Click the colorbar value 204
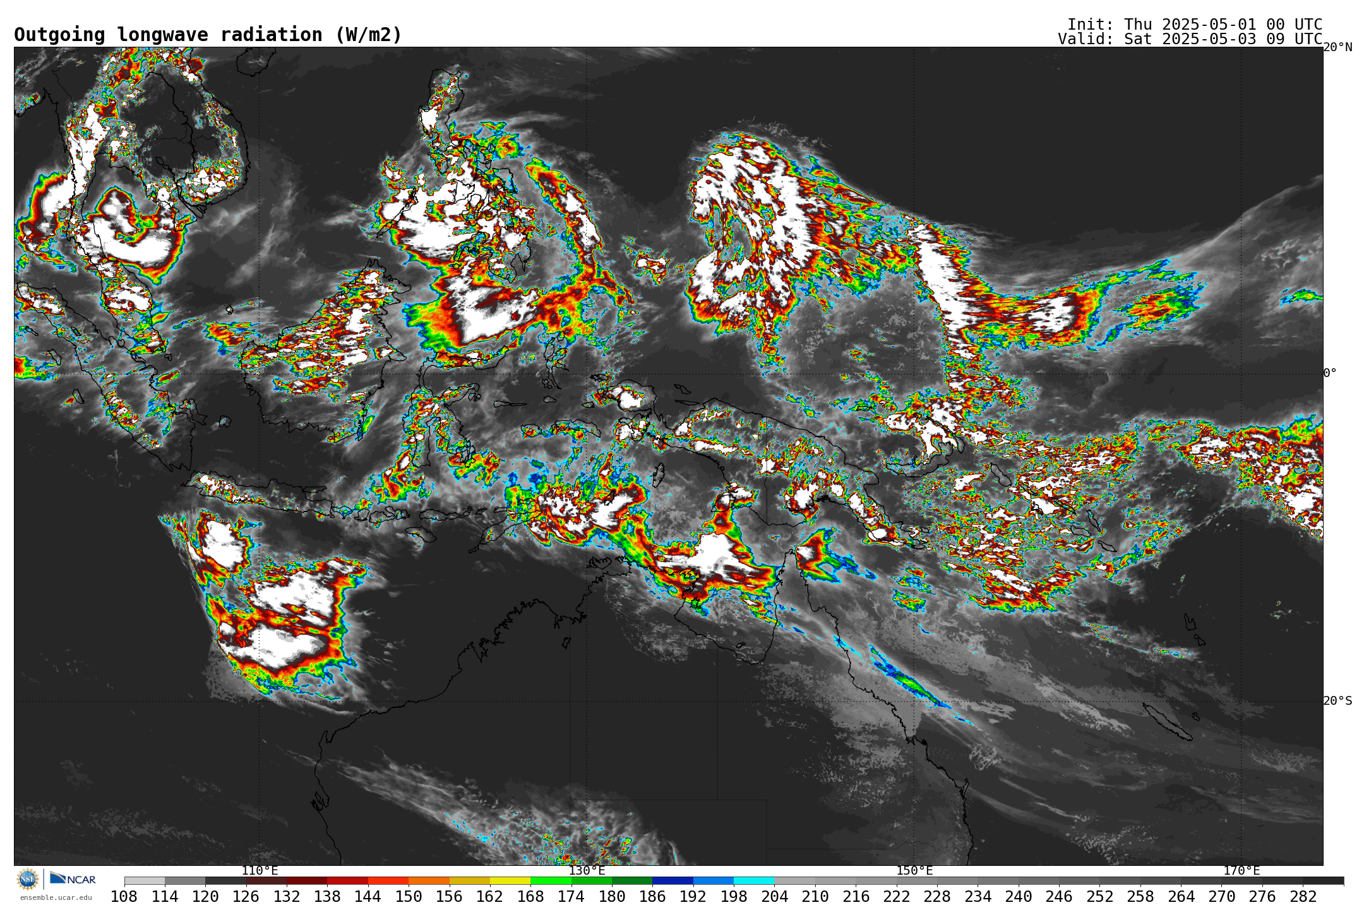The height and width of the screenshot is (905, 1364). click(x=774, y=897)
